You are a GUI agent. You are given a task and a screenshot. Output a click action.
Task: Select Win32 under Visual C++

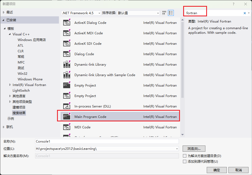pos(22,74)
